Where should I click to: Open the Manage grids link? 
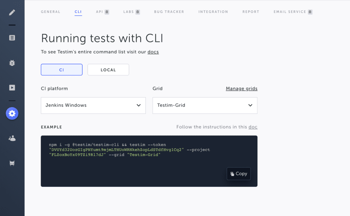tap(242, 89)
